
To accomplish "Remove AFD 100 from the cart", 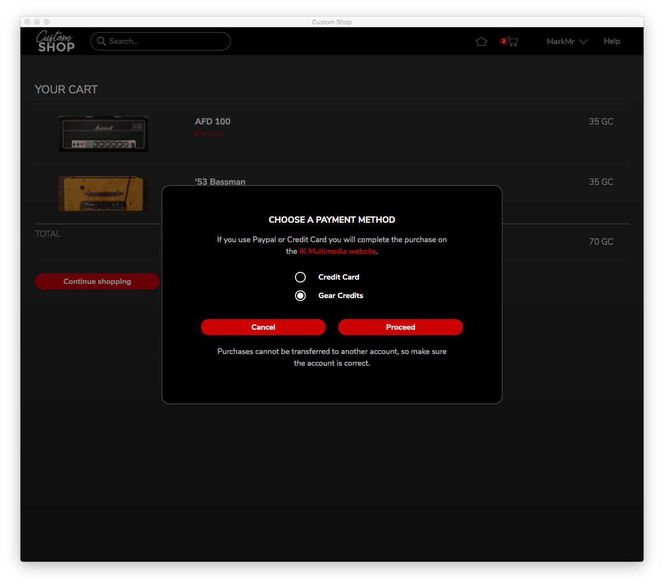I will tap(210, 133).
